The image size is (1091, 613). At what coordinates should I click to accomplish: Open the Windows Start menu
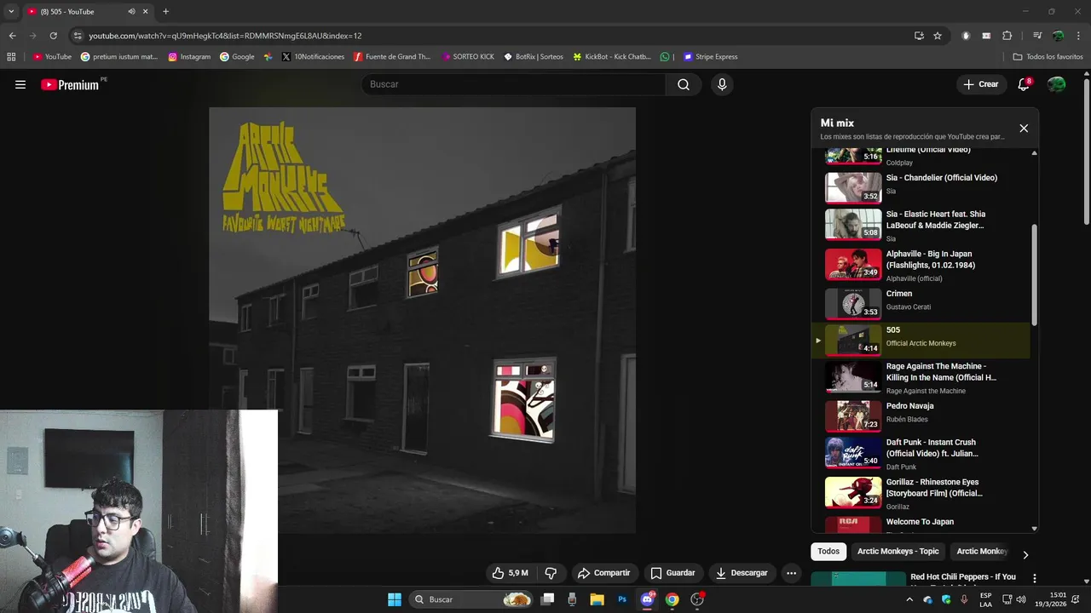click(x=395, y=599)
